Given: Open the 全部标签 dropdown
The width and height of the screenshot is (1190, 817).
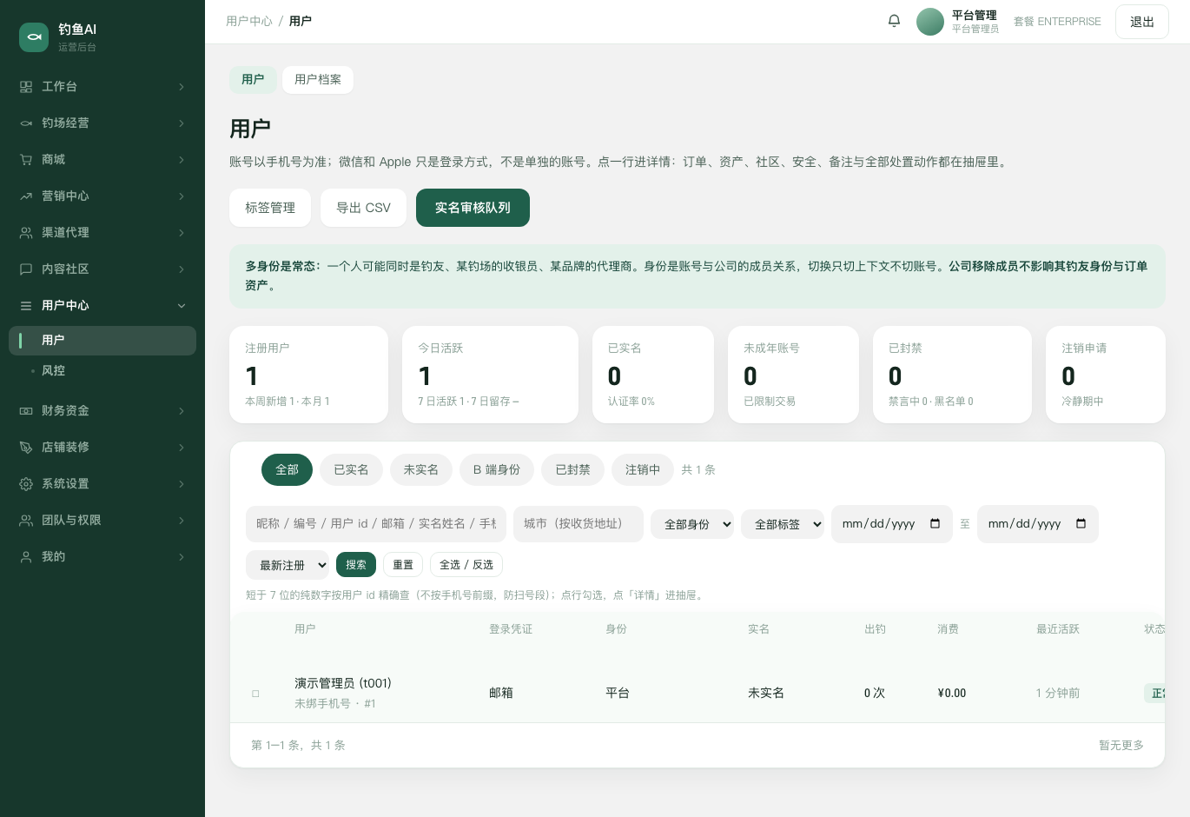Looking at the screenshot, I should point(783,524).
